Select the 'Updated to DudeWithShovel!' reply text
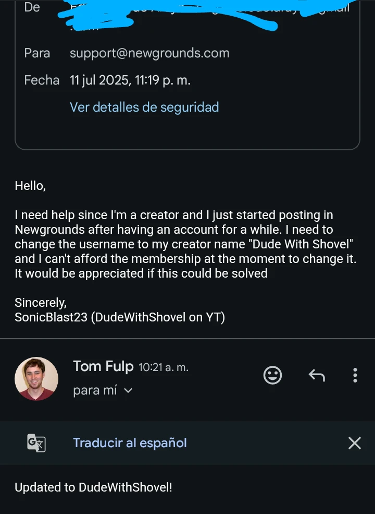 tap(94, 487)
